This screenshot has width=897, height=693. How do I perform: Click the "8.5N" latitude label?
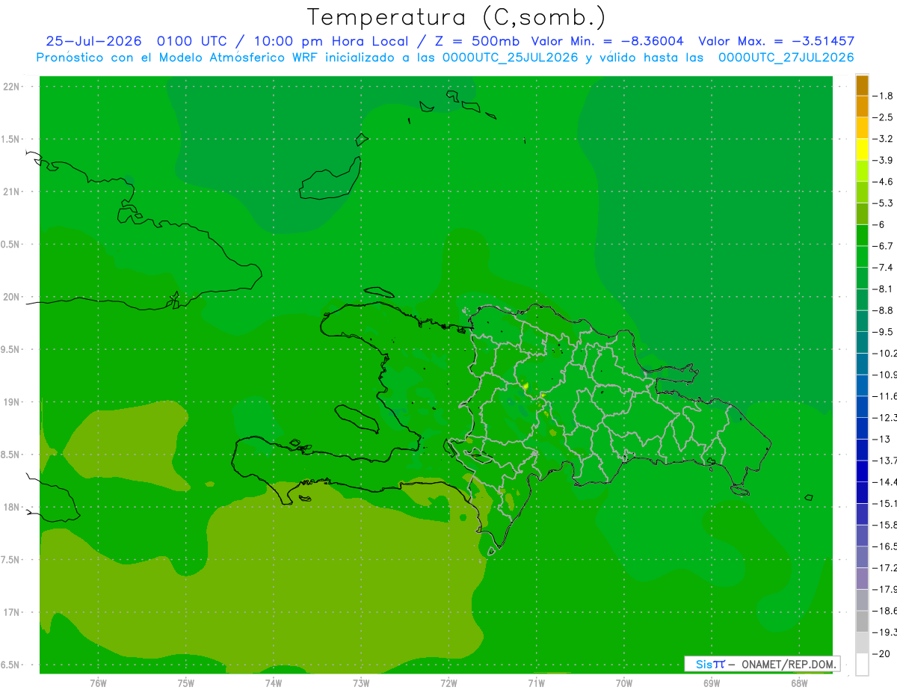(x=11, y=455)
